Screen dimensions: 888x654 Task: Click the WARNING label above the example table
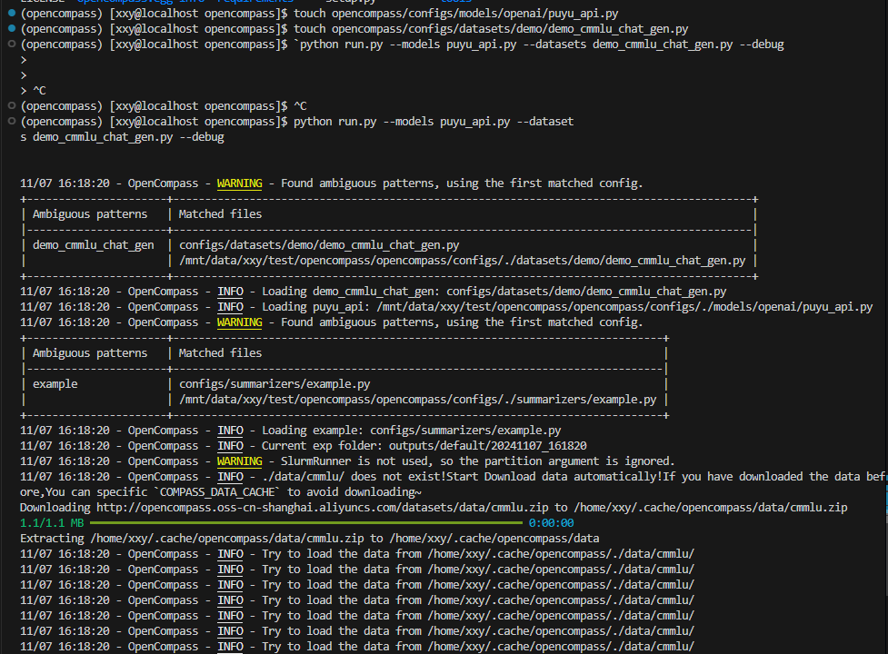point(240,322)
